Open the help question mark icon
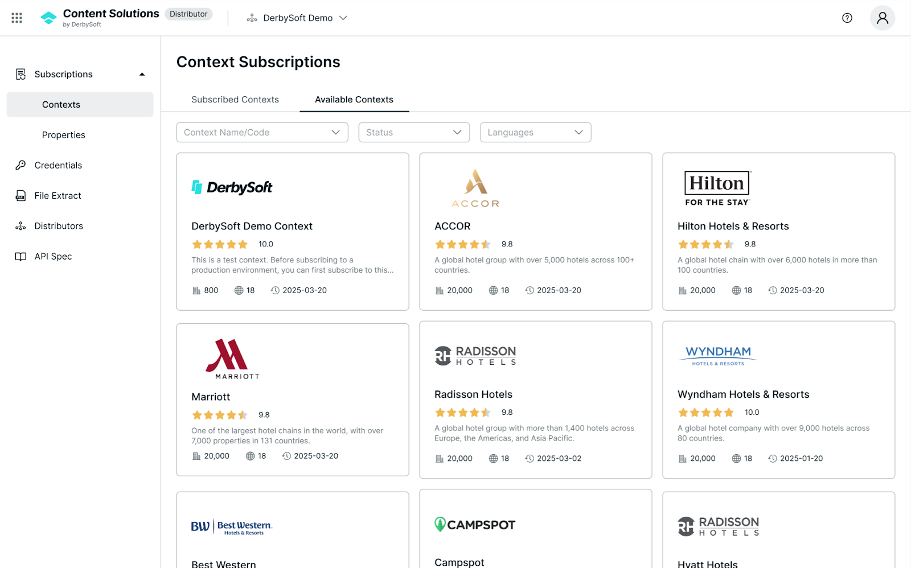 tap(847, 18)
